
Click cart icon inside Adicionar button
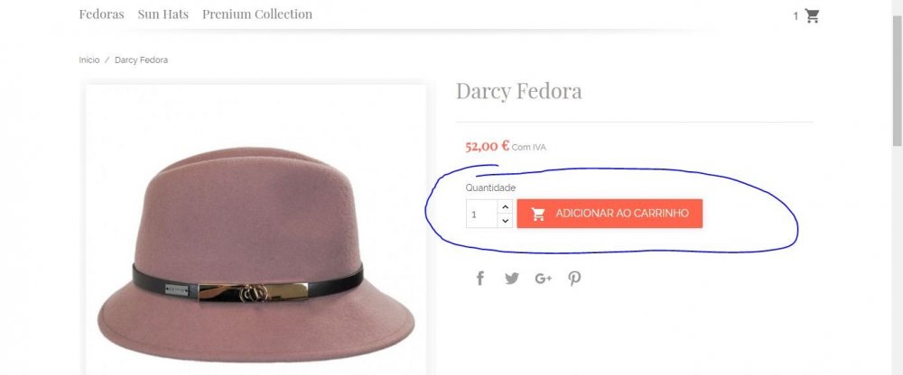tap(538, 214)
